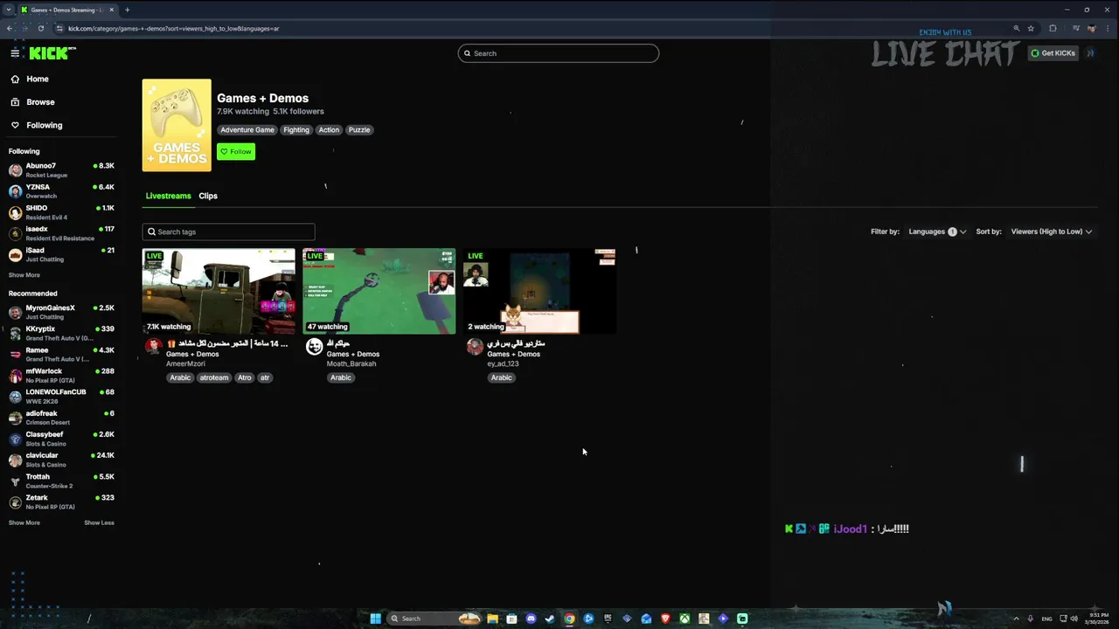Go back in browser
1119x629 pixels.
(9, 28)
